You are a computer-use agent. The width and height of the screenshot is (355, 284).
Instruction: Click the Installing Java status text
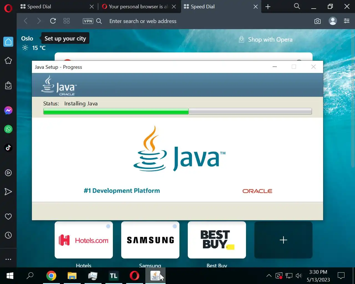81,103
